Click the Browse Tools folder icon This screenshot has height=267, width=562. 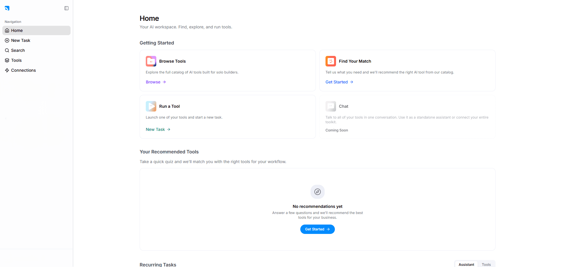pos(151,61)
